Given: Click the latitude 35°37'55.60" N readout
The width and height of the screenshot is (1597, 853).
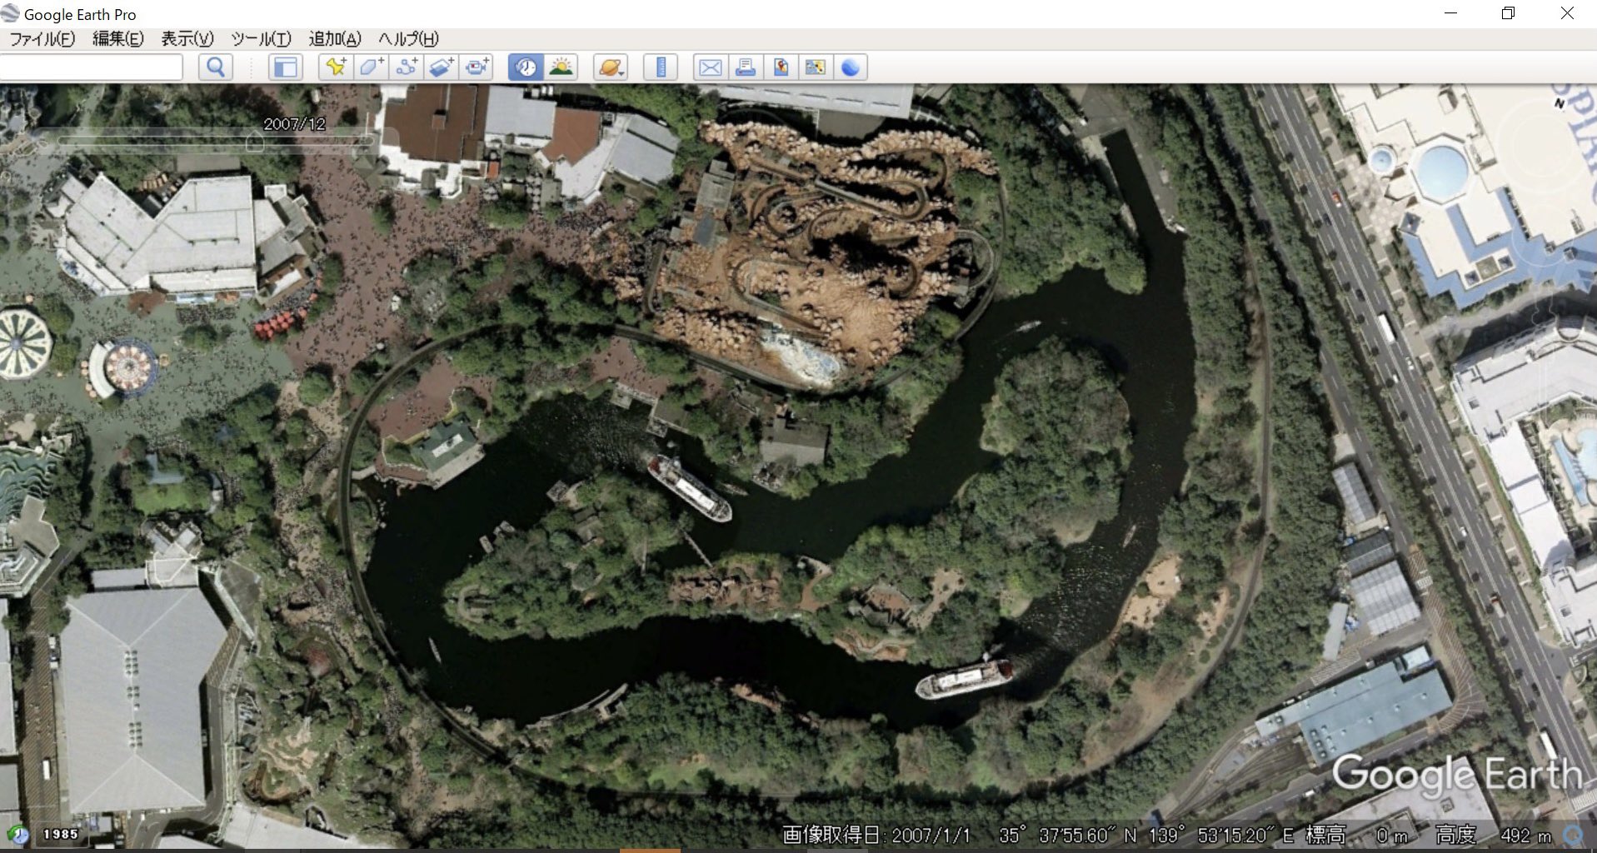Looking at the screenshot, I should 1068,835.
